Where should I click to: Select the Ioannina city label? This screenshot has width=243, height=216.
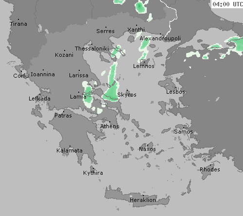(x=43, y=74)
